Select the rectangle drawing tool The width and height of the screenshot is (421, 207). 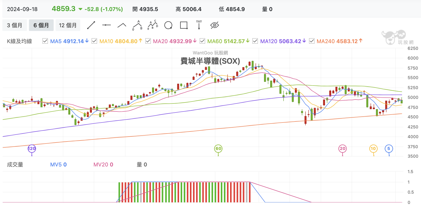coord(184,25)
